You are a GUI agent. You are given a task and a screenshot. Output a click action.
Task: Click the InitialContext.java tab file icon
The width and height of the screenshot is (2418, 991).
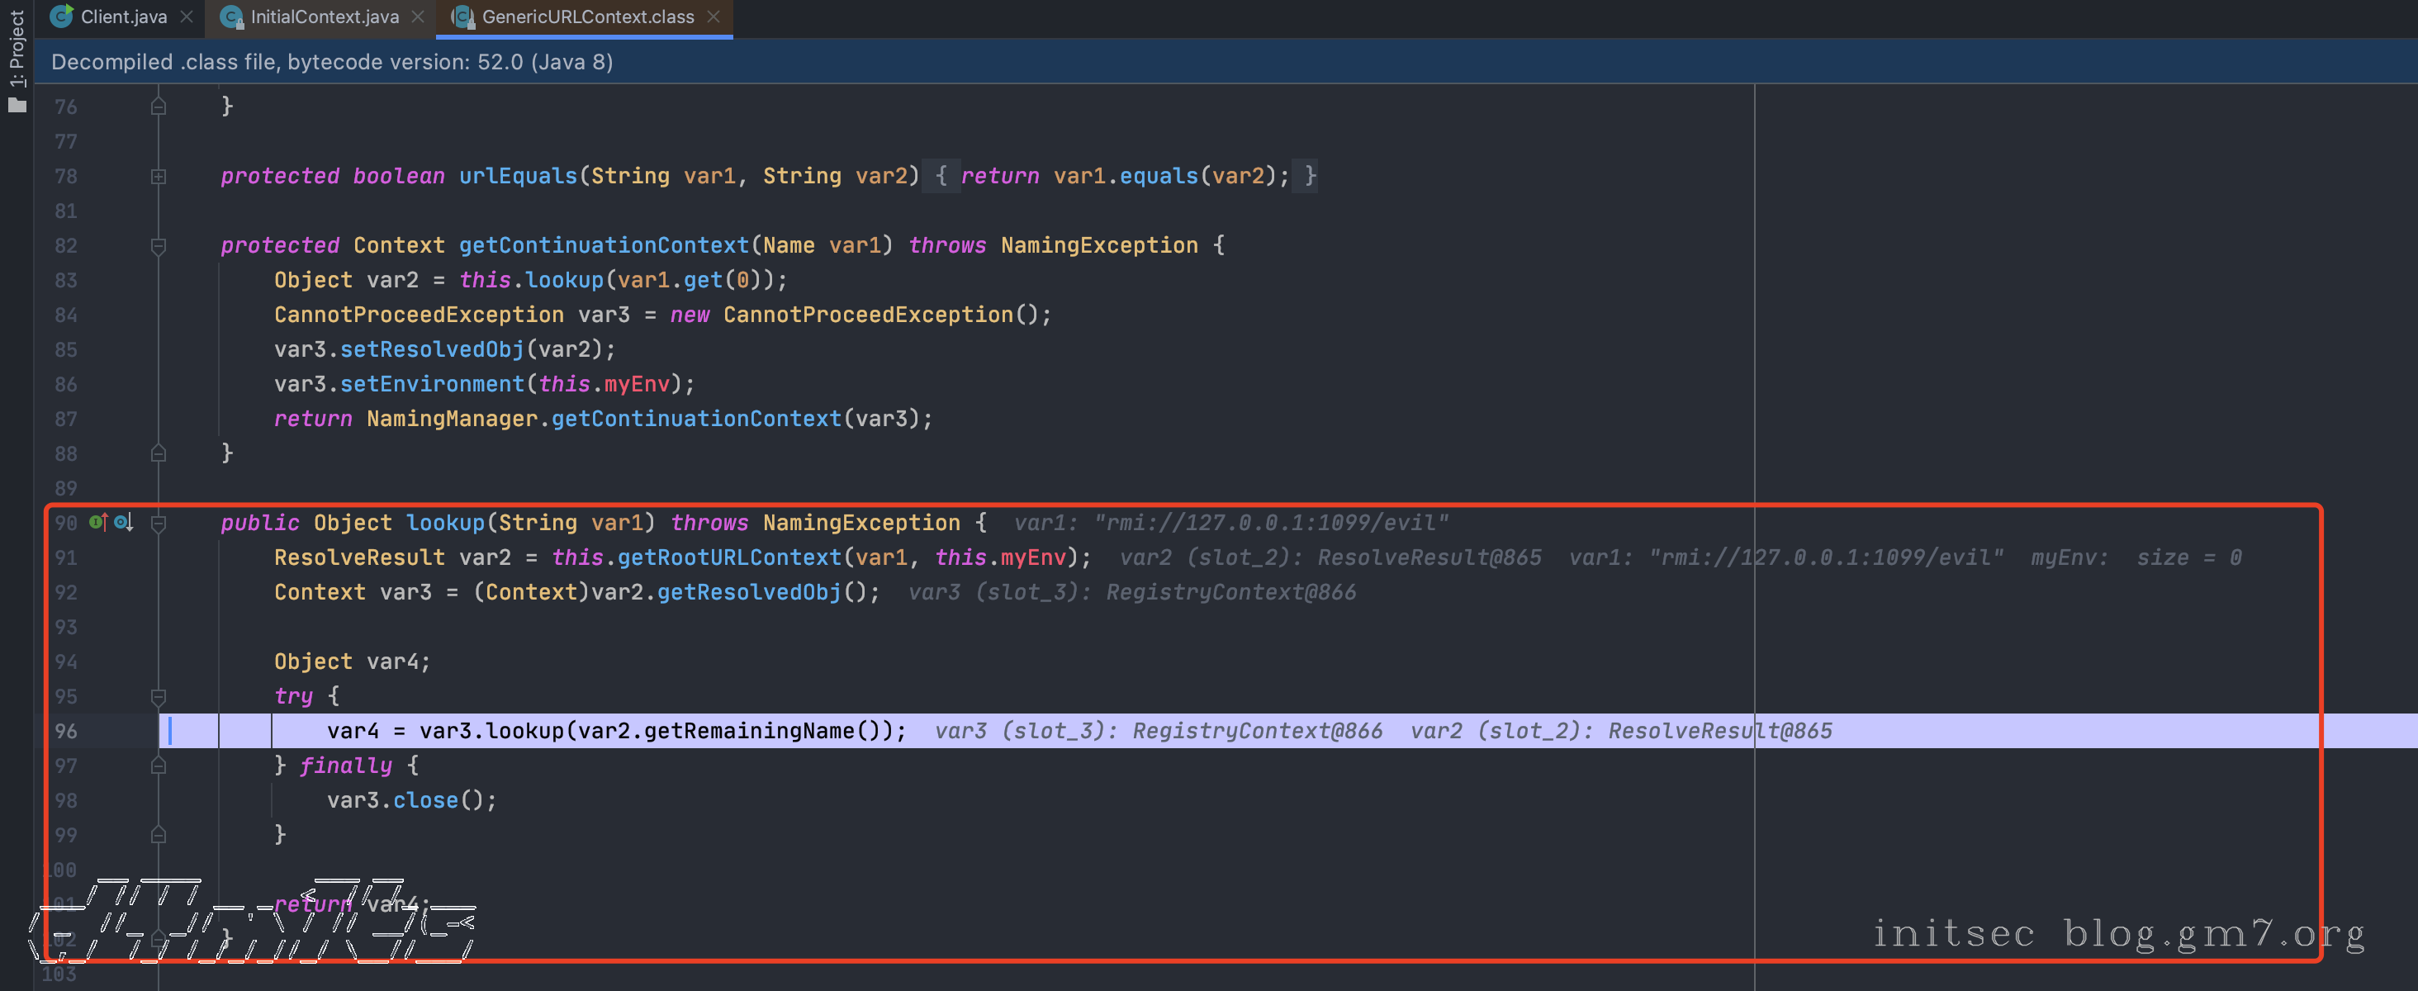click(231, 16)
